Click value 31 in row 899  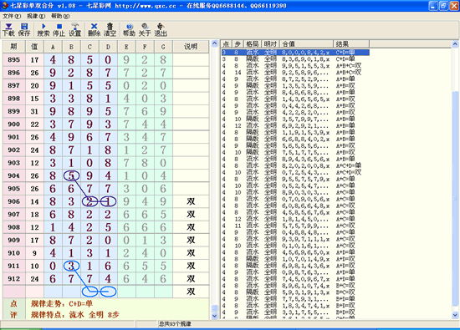(34, 111)
